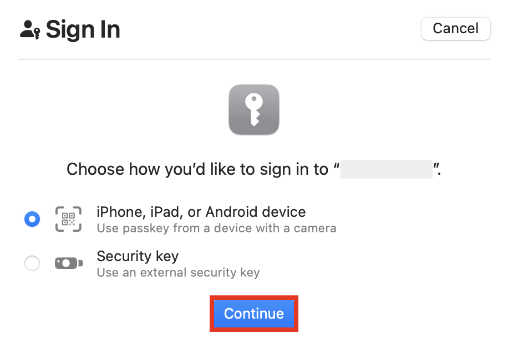The width and height of the screenshot is (508, 354).
Task: Click the sentence explaining how to sign in
Action: pyautogui.click(x=253, y=169)
